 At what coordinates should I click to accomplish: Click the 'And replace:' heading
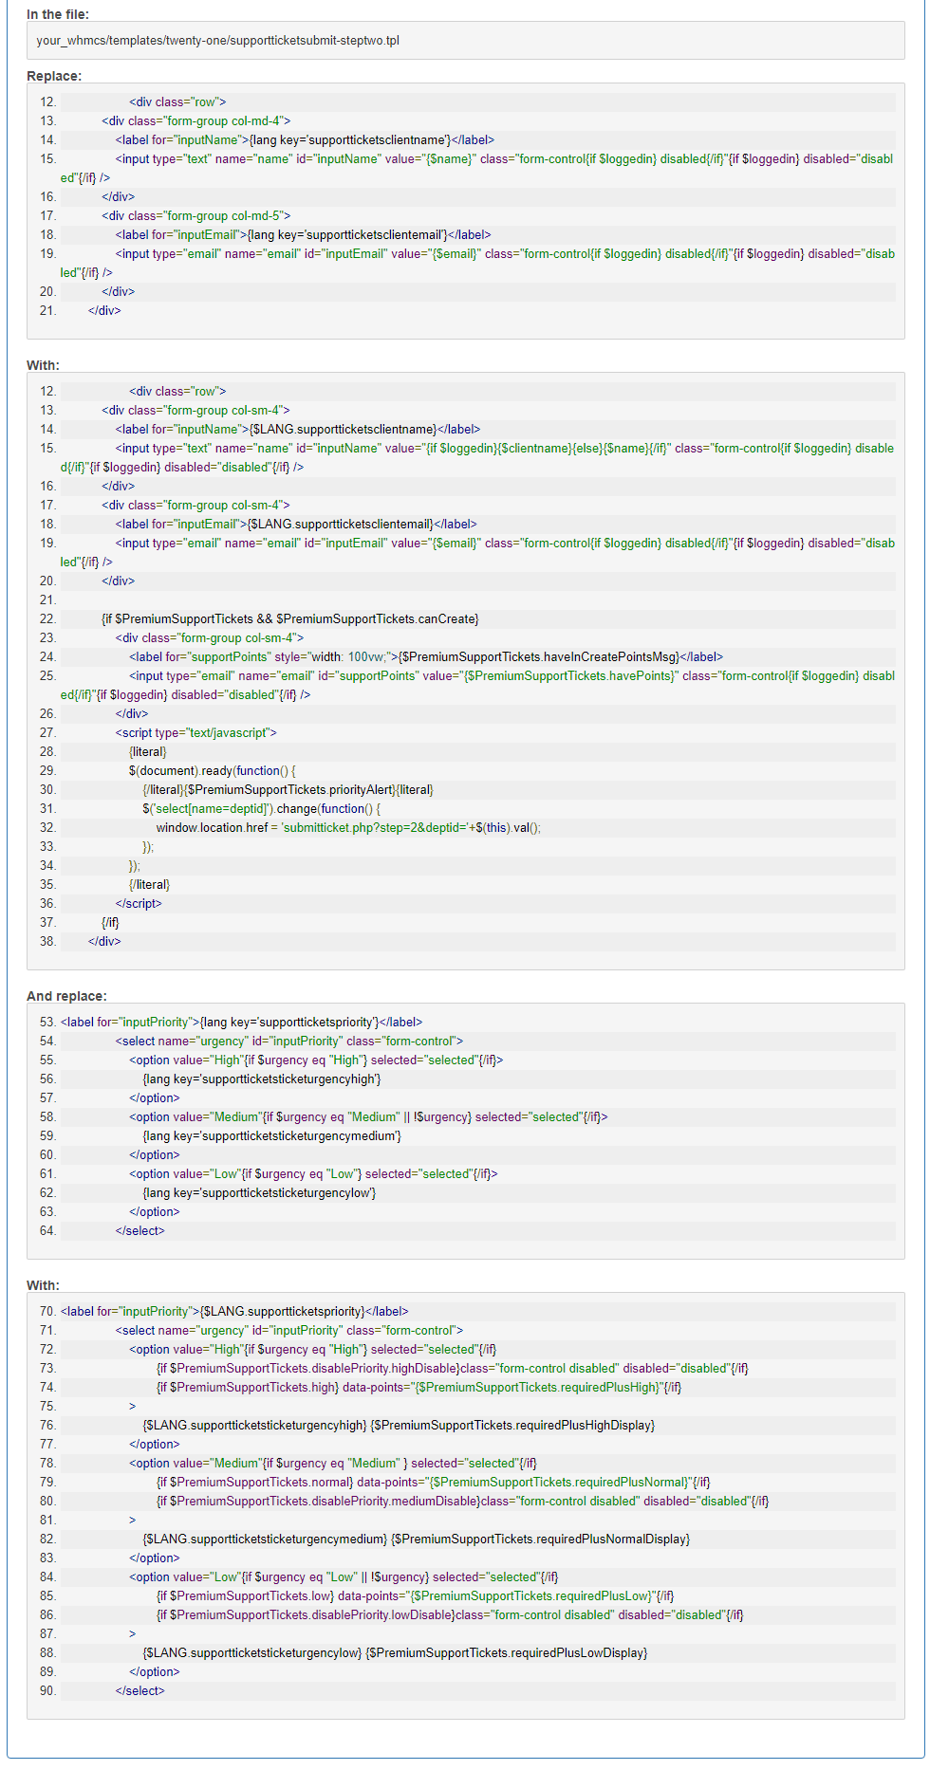coord(66,996)
